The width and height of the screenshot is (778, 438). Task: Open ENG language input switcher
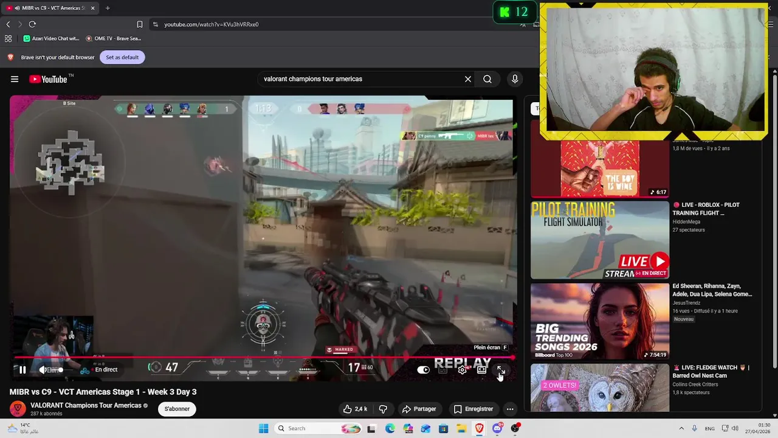point(709,428)
